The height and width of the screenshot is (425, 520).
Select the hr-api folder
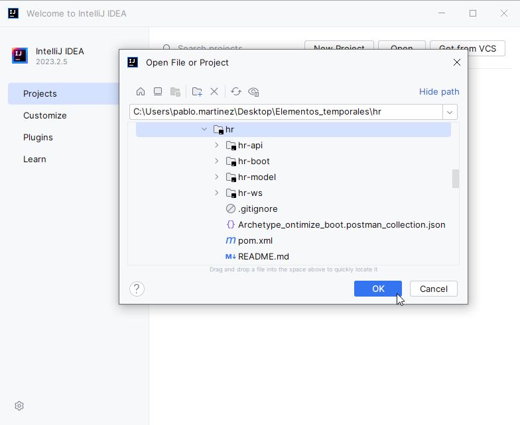click(251, 146)
